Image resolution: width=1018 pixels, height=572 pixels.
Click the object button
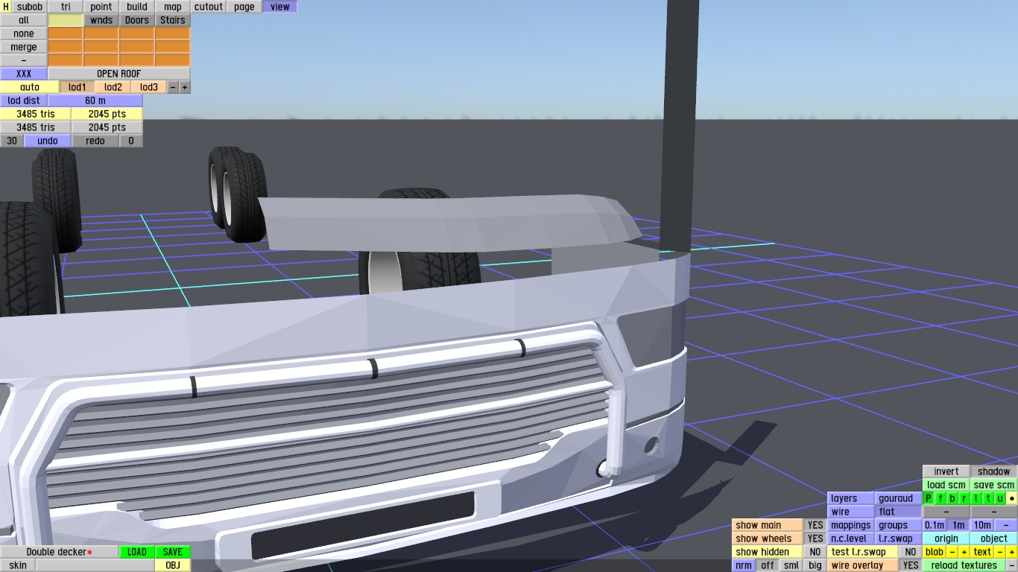994,538
